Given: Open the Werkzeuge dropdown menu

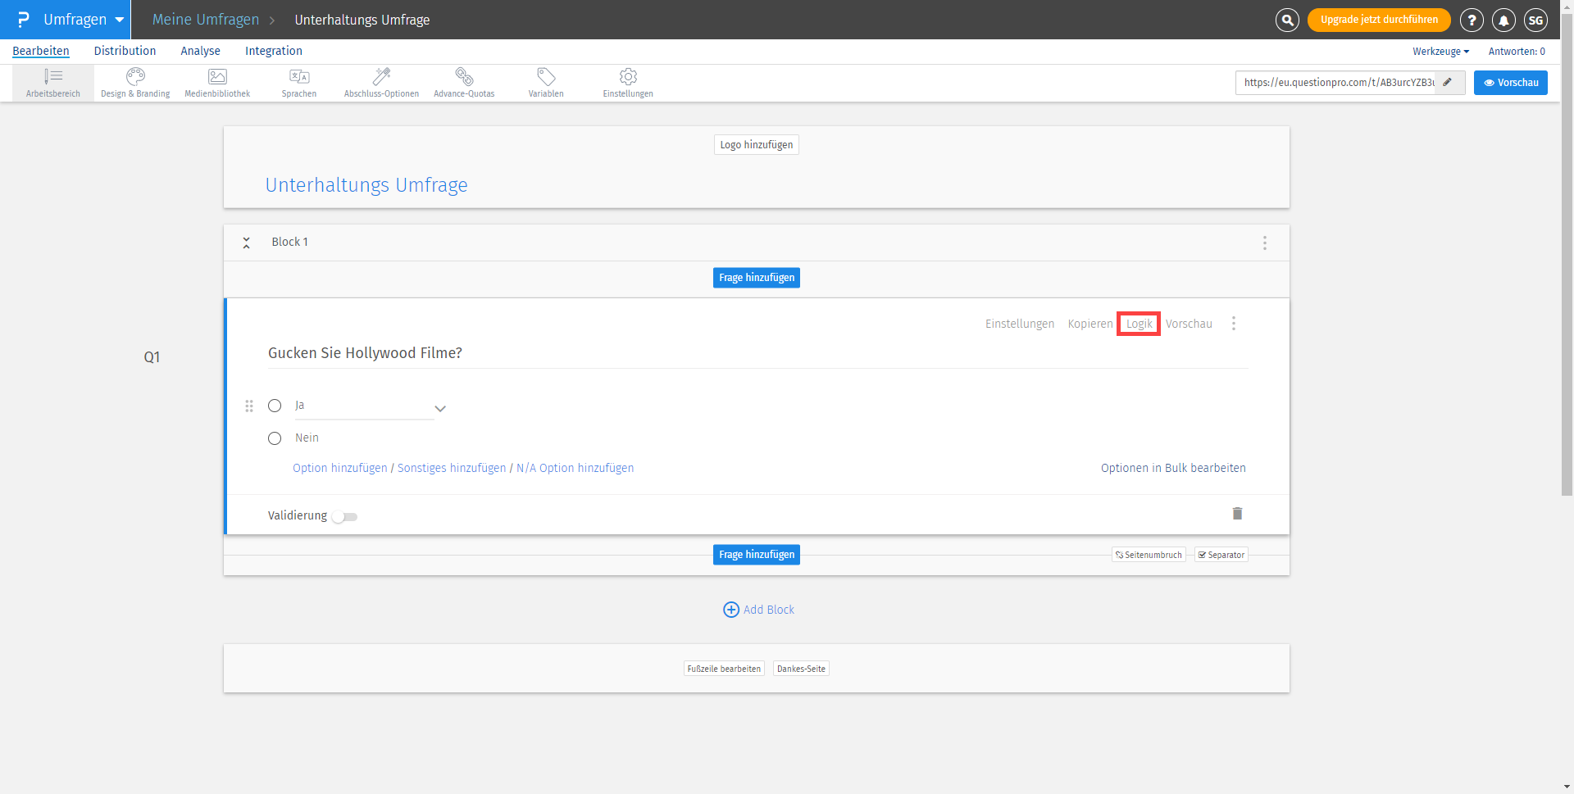Looking at the screenshot, I should pyautogui.click(x=1440, y=51).
